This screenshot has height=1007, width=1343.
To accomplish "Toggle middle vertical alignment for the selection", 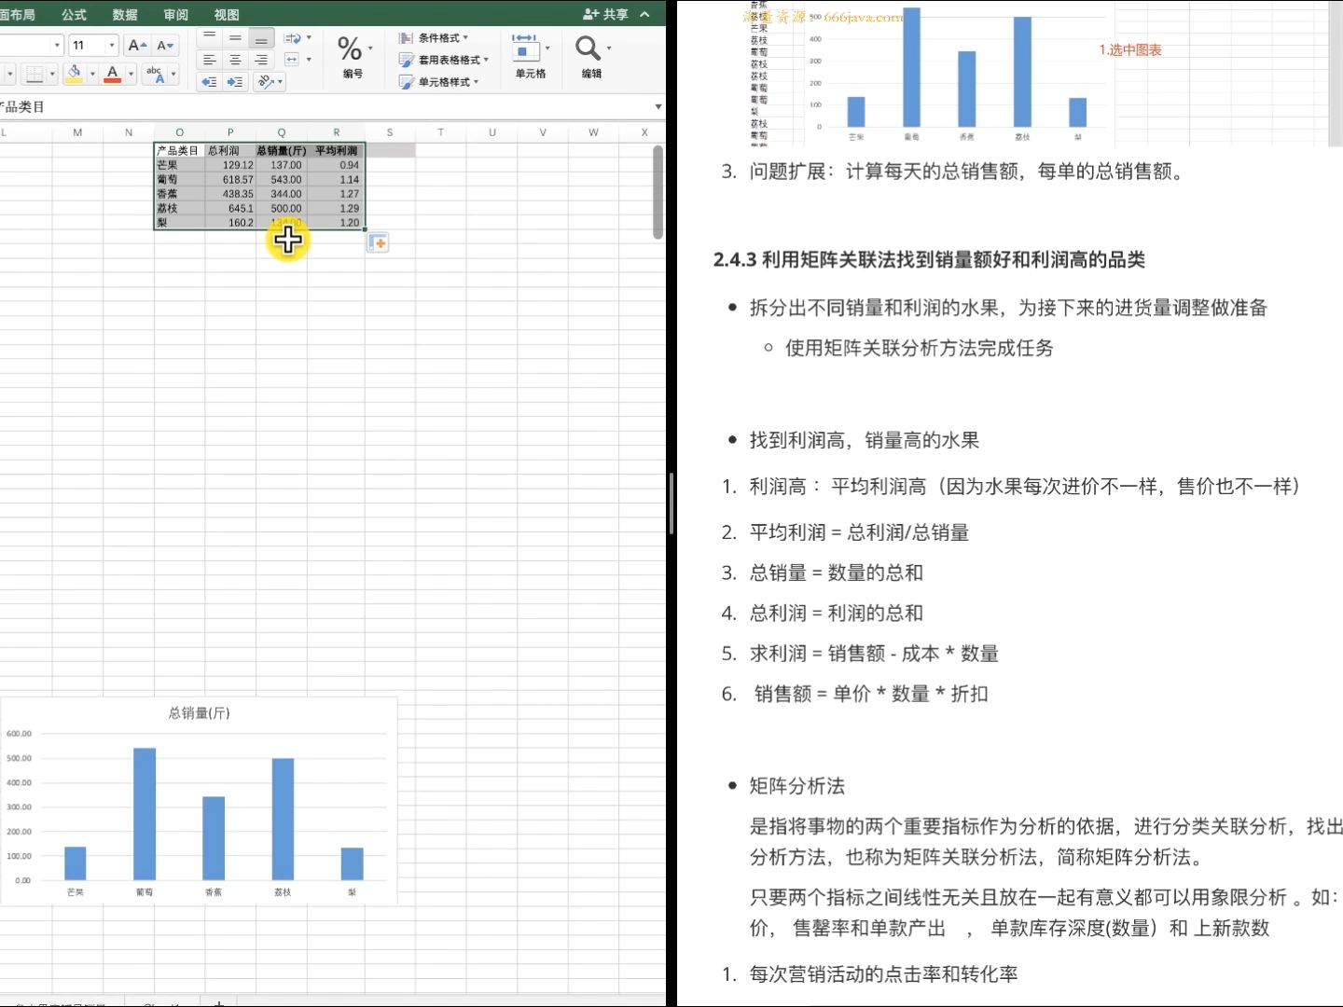I will click(x=235, y=38).
